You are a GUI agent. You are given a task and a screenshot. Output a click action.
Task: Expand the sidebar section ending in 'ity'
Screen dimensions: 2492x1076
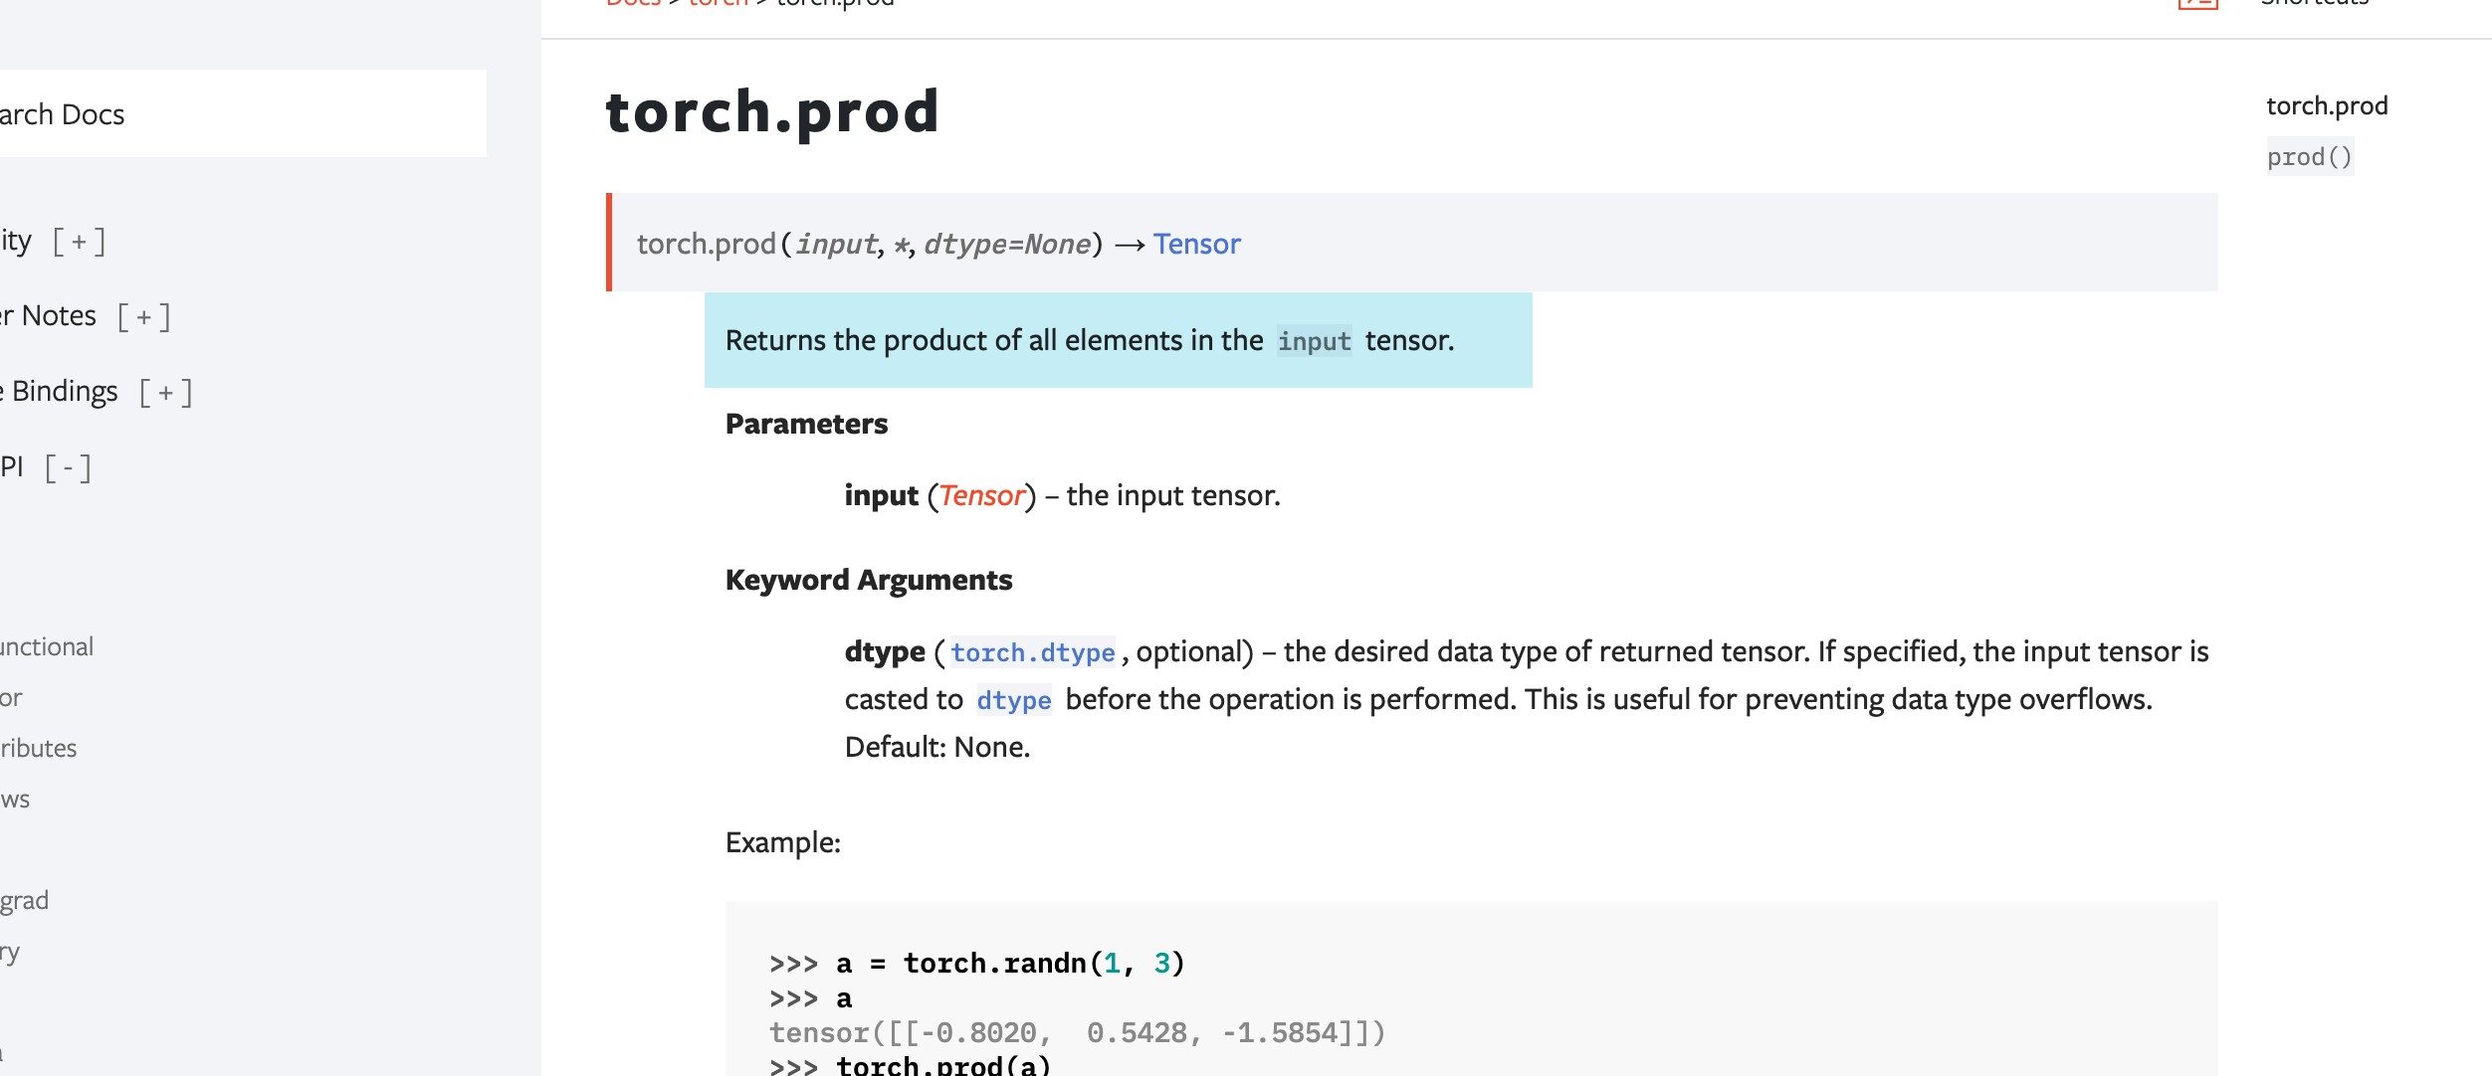pos(79,242)
